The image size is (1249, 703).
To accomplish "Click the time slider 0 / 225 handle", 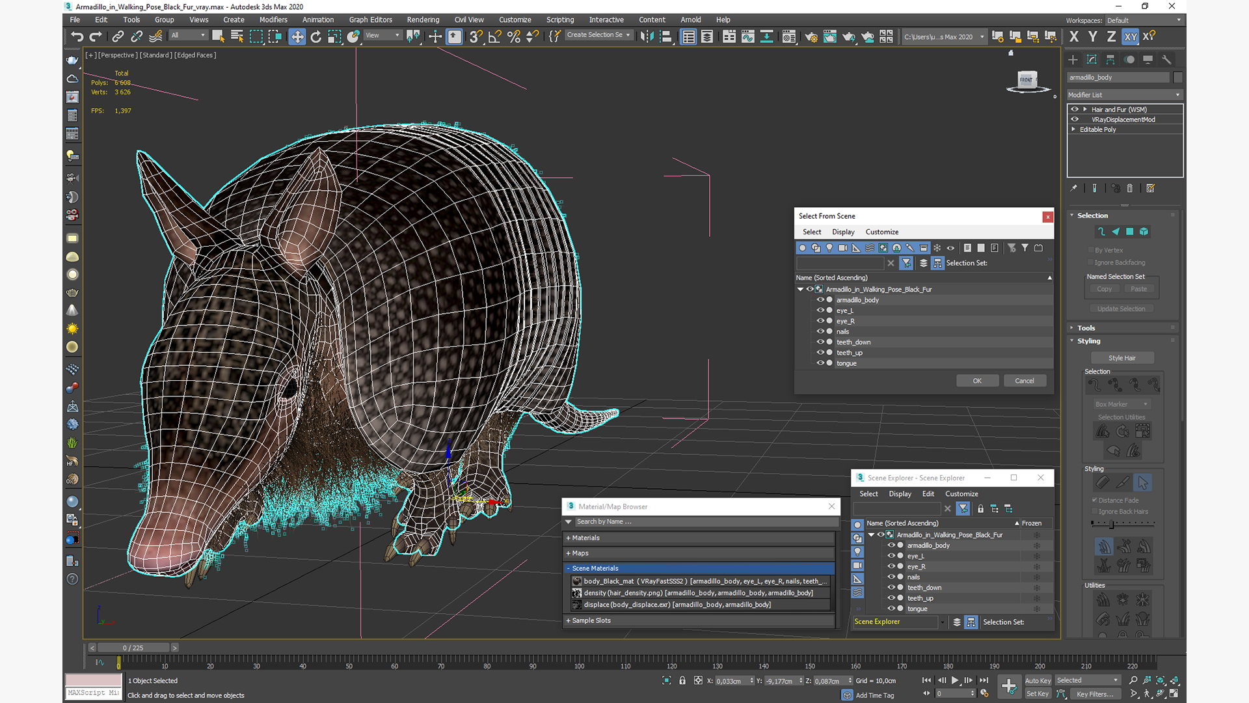I will pyautogui.click(x=133, y=648).
